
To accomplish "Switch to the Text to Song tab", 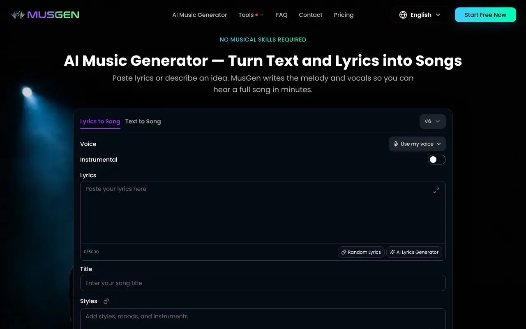I will pos(143,121).
